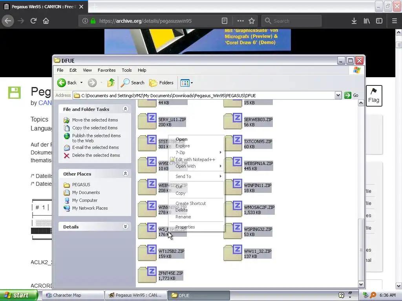Select the SERV_U11.ZIP file icon
This screenshot has height=301, width=402.
point(147,121)
